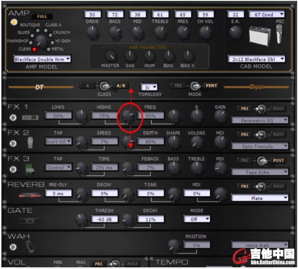Click the red REVERB unit icon
The width and height of the screenshot is (298, 269).
click(30, 195)
